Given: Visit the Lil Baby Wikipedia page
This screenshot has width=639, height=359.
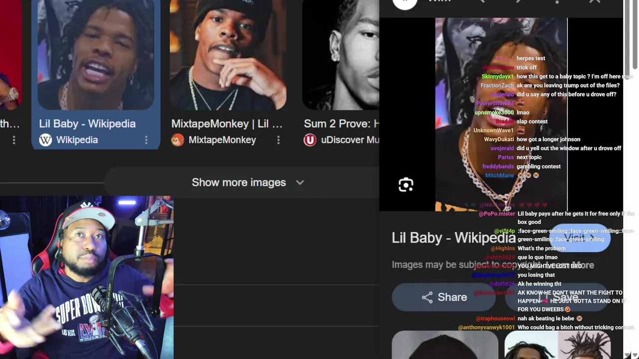Looking at the screenshot, I should coord(580,237).
